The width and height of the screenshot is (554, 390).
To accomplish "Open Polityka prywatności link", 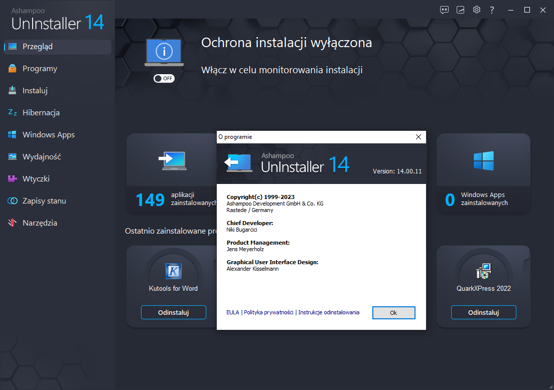I will (x=268, y=312).
